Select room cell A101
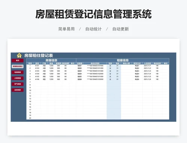This screenshot has width=187, height=143. [37, 66]
